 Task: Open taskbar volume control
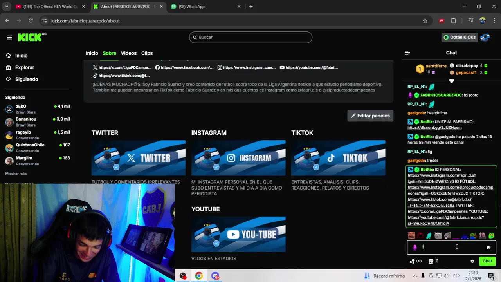(446, 276)
